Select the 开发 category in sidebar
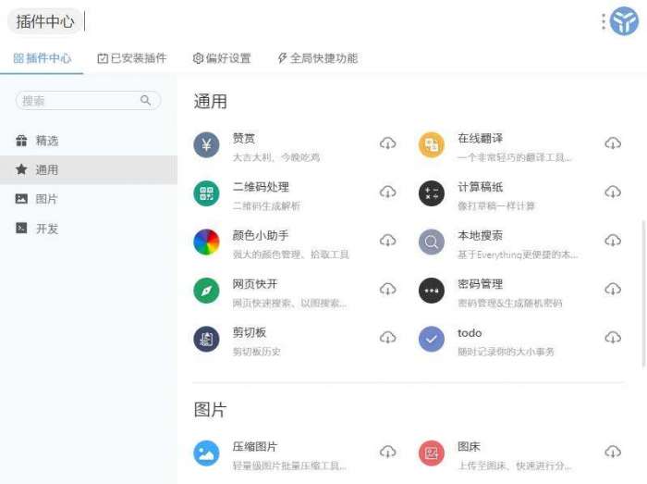This screenshot has width=647, height=484. [46, 229]
